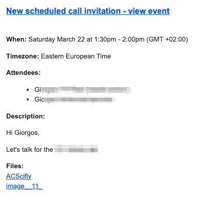Click the 'view event' part of the heading

click(149, 11)
